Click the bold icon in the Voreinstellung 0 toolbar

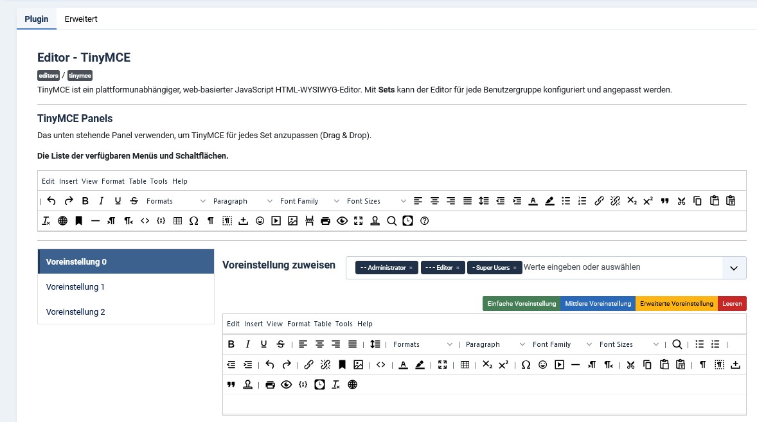231,344
